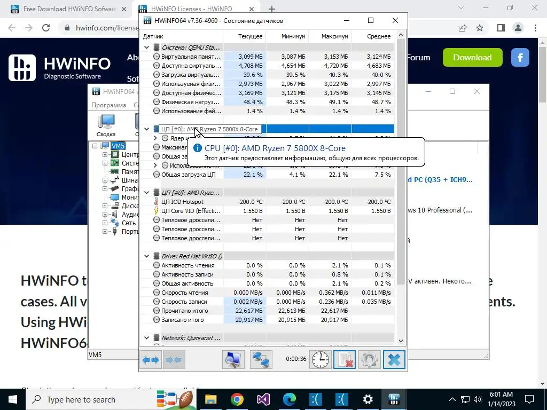Expand the Центр tree node
The image size is (547, 410).
point(105,154)
